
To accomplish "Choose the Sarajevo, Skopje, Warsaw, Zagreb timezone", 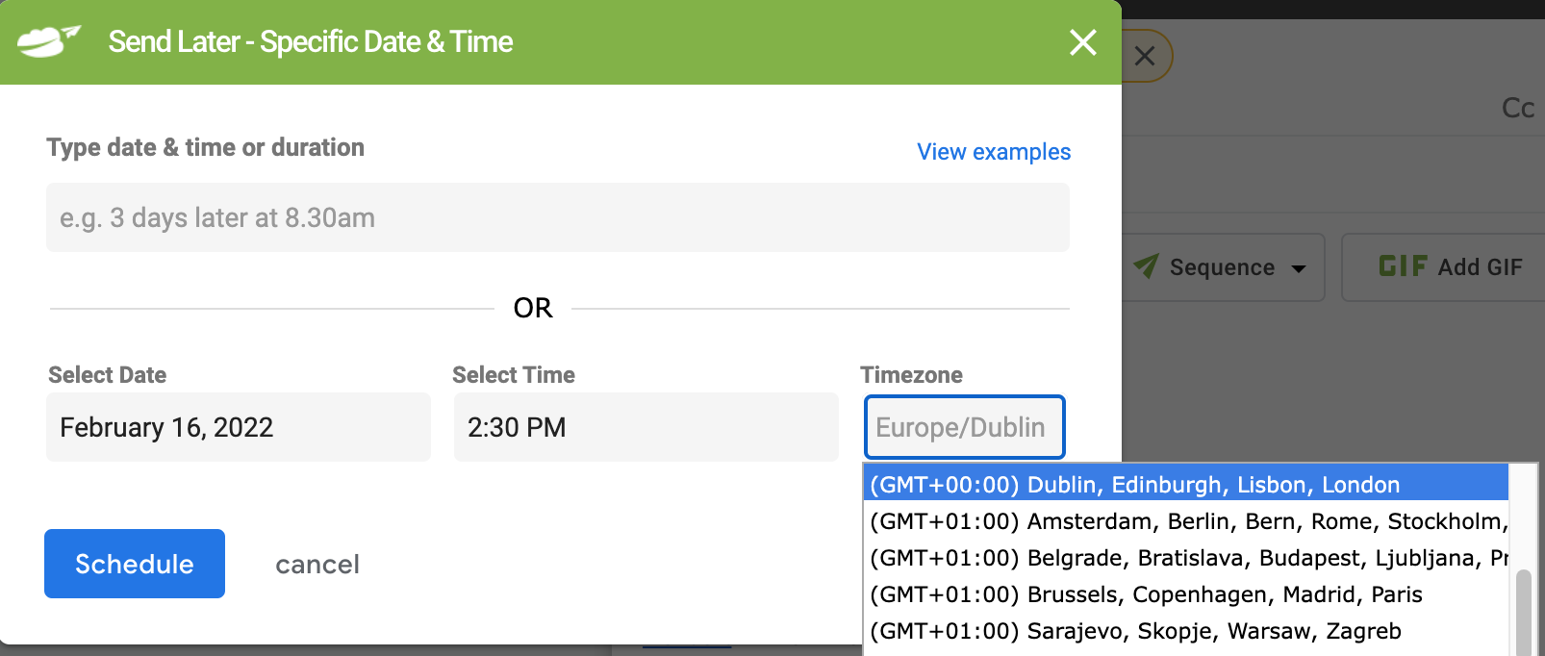I will [1135, 631].
